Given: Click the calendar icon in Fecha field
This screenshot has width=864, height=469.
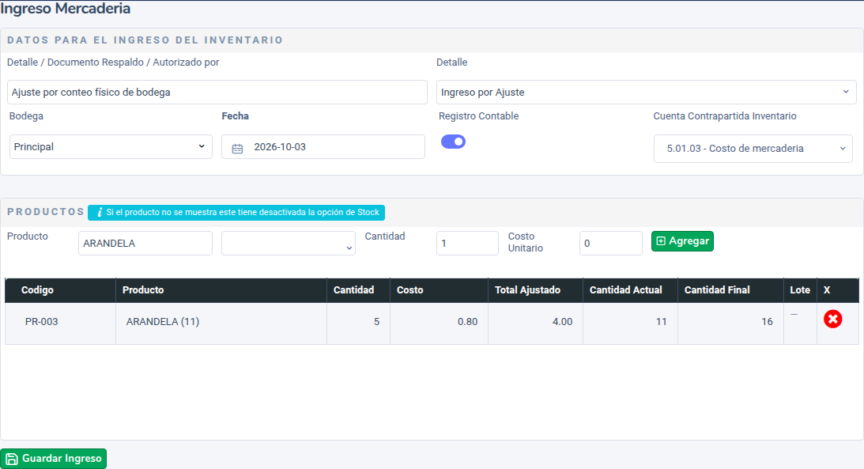Looking at the screenshot, I should [x=237, y=148].
